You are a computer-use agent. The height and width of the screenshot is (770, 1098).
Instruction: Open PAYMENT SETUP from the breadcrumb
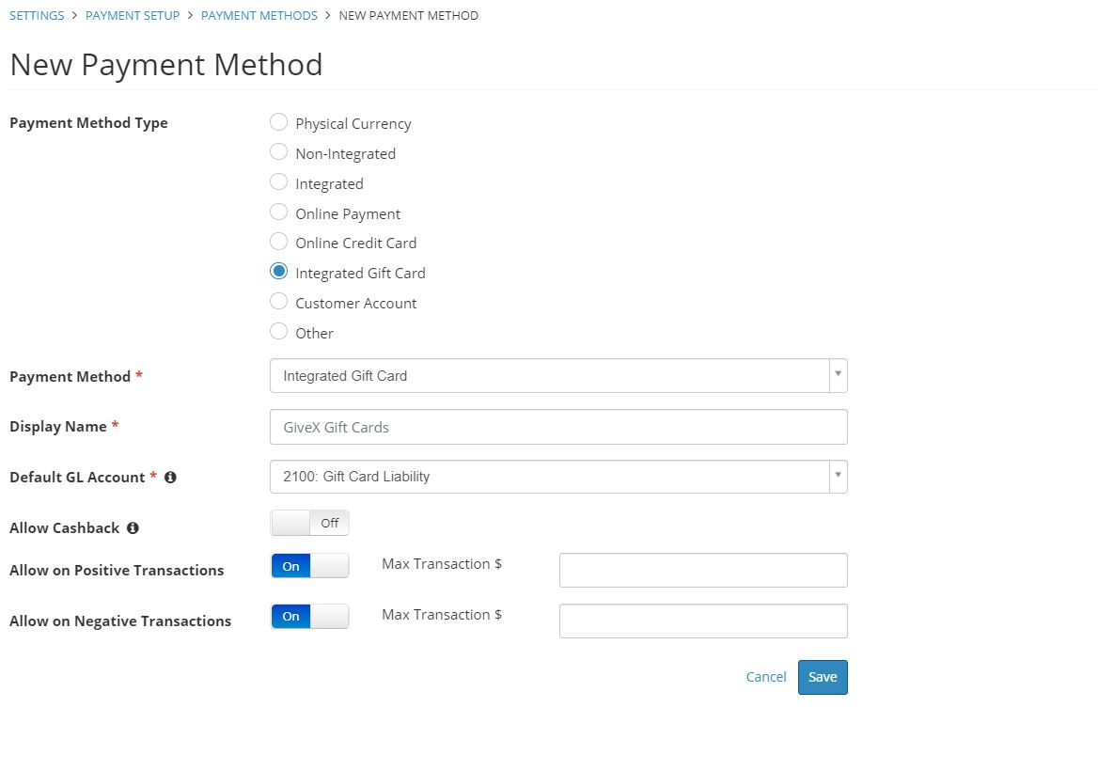132,15
